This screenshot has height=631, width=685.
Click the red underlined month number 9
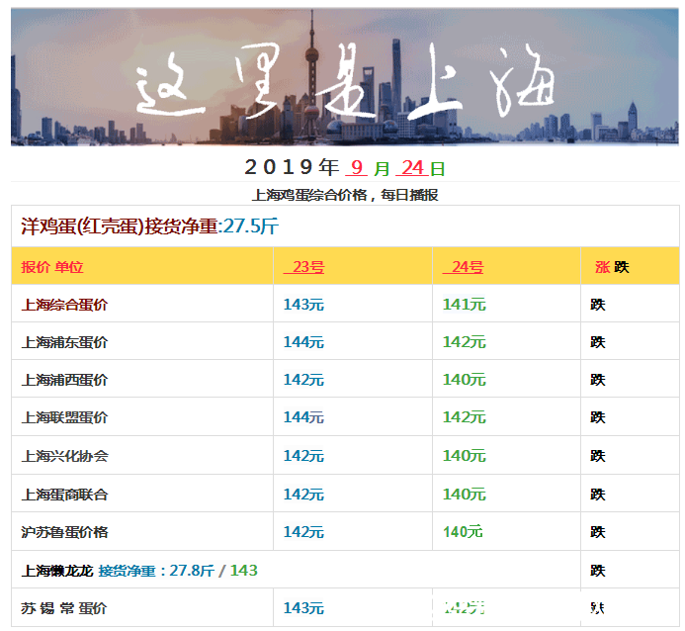coord(357,168)
